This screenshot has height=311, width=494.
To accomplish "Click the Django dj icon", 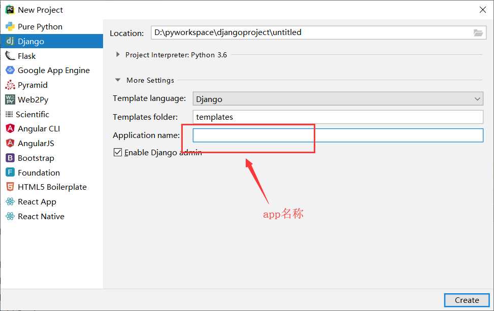I will tap(10, 41).
